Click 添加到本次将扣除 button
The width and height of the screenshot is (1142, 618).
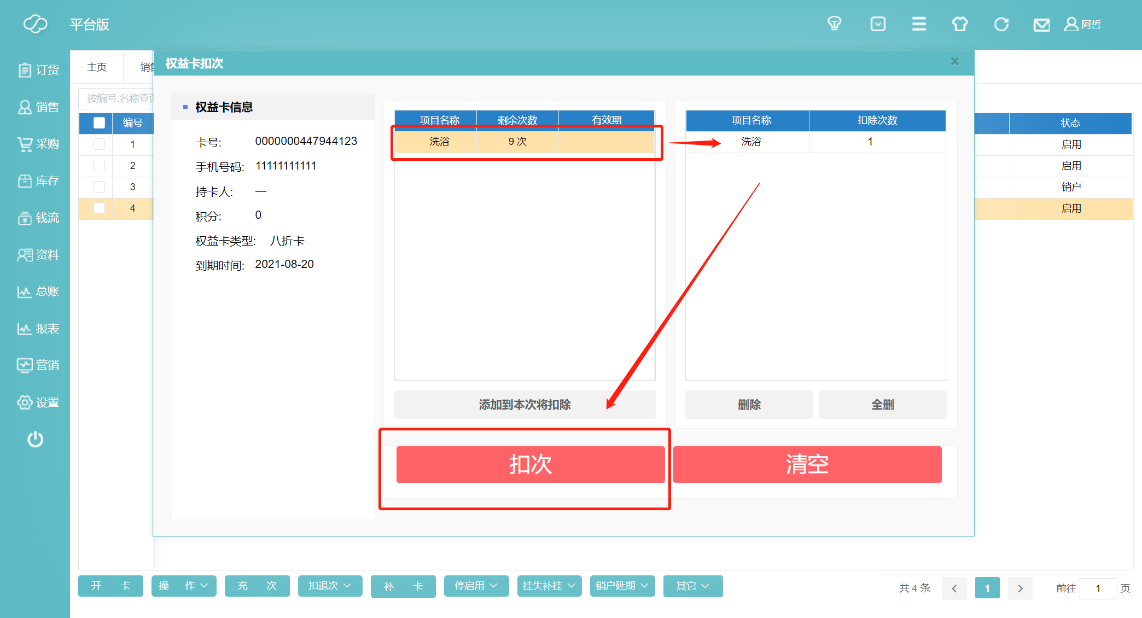(x=525, y=405)
